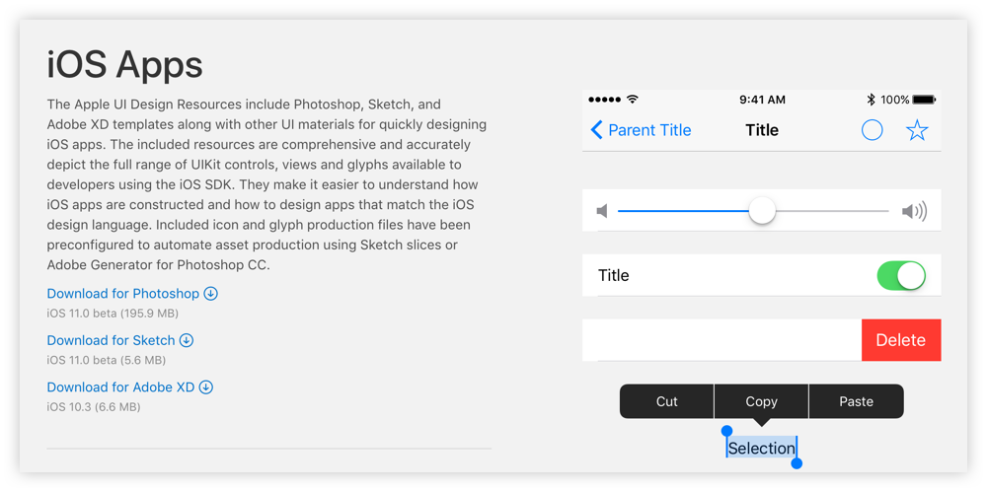Select Paste in the edit menu
Screen dimensions: 987x492
coord(856,401)
